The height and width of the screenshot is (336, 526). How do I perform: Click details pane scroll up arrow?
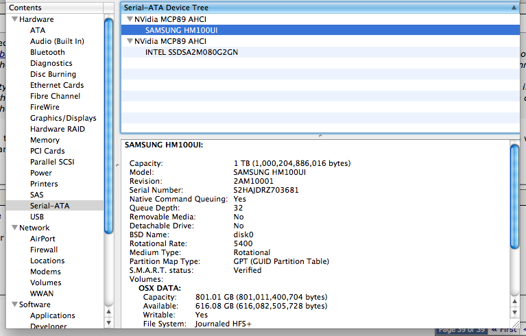click(514, 302)
